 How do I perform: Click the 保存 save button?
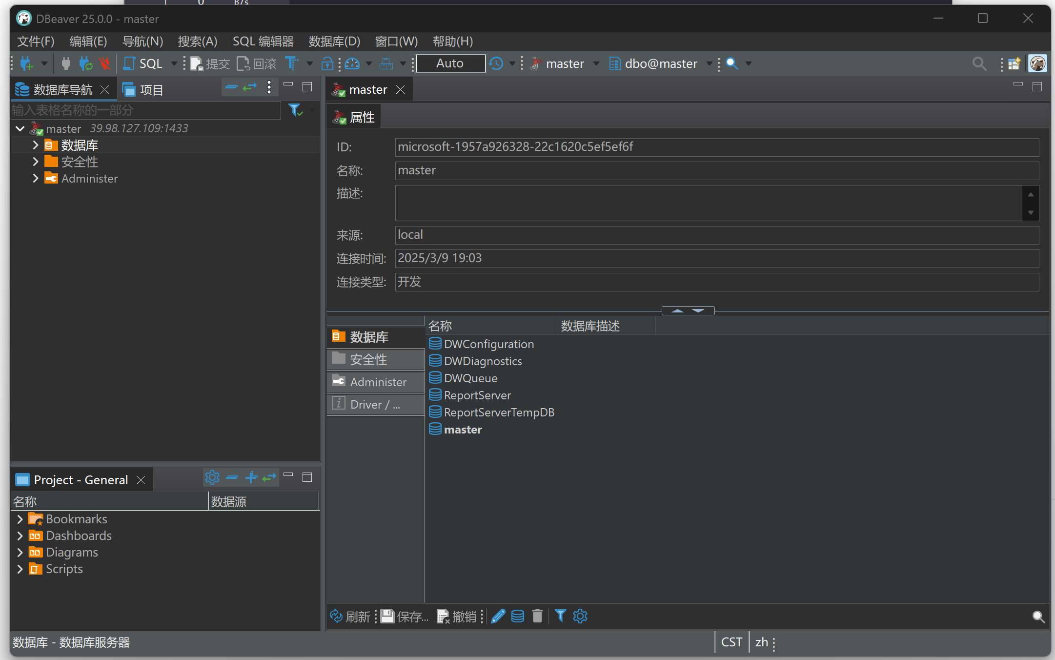click(x=405, y=617)
